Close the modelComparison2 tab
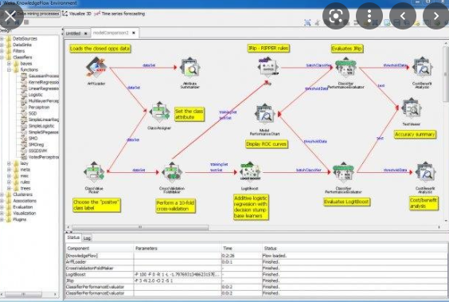Viewport: 449px width, 302px height. [x=134, y=33]
